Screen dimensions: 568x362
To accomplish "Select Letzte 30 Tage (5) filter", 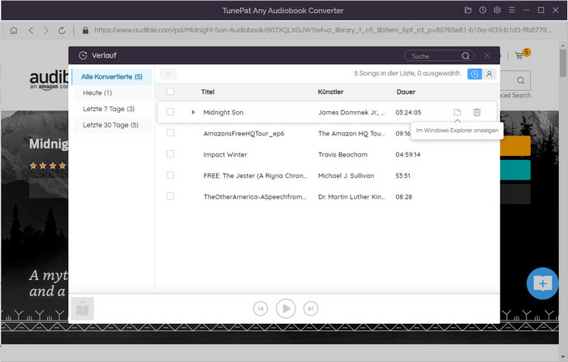I will pyautogui.click(x=113, y=125).
